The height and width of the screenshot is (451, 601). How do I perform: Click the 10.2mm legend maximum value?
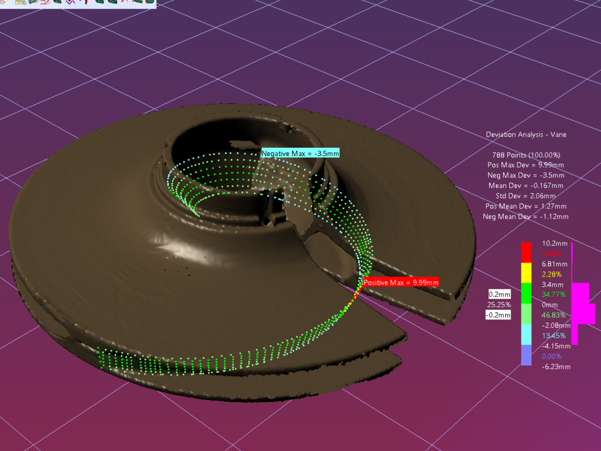click(556, 243)
